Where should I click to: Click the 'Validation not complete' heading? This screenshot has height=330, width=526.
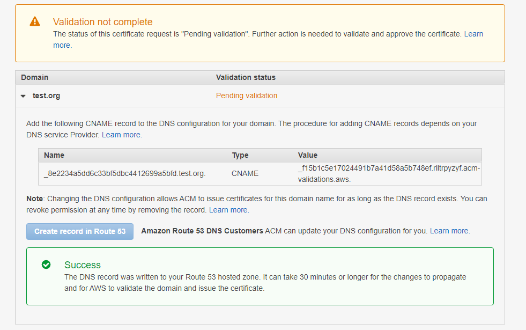102,22
